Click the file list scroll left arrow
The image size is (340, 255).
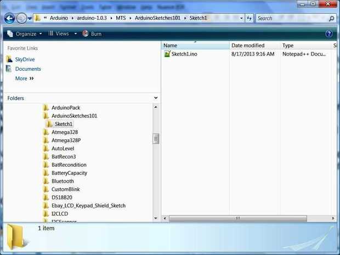(x=165, y=218)
